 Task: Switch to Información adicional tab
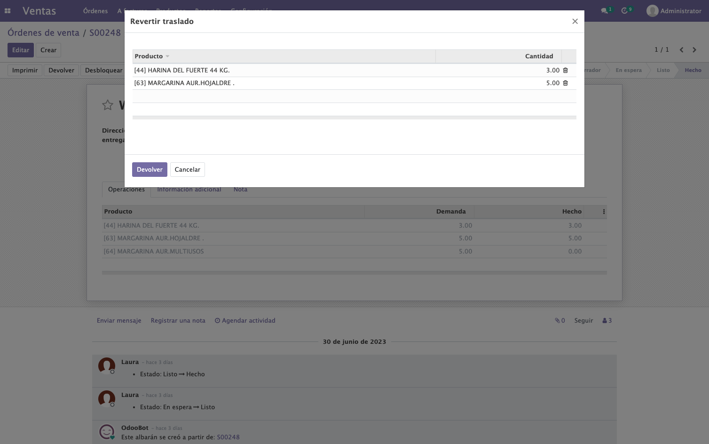pos(189,190)
